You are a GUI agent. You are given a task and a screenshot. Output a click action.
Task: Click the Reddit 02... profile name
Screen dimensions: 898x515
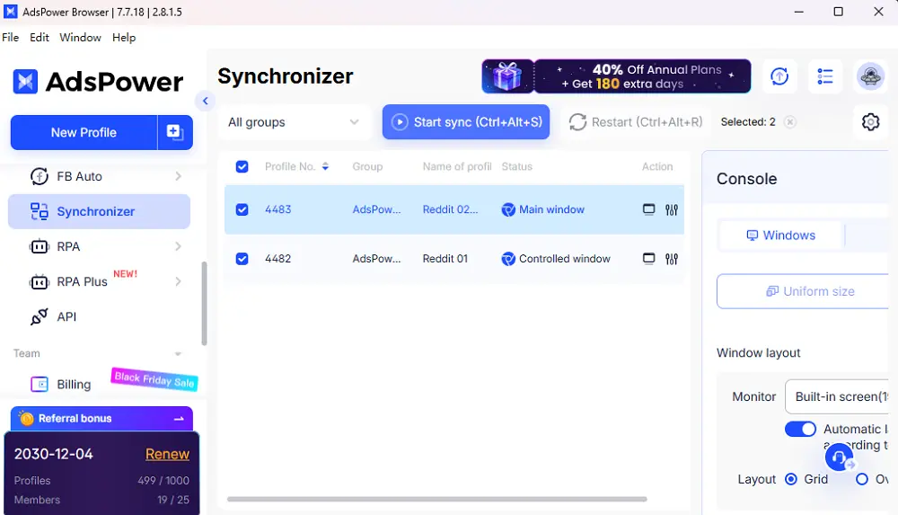(x=450, y=209)
